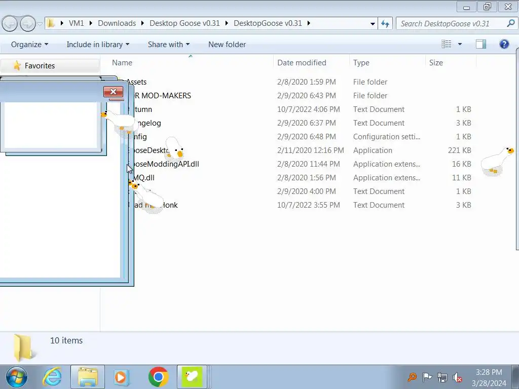Expand arrow after DesktopGoose v0.31 breadcrumb
Image resolution: width=519 pixels, height=389 pixels.
click(x=309, y=23)
